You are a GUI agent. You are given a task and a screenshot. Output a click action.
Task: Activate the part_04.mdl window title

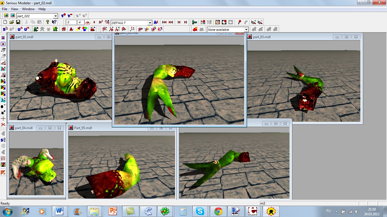(24, 128)
